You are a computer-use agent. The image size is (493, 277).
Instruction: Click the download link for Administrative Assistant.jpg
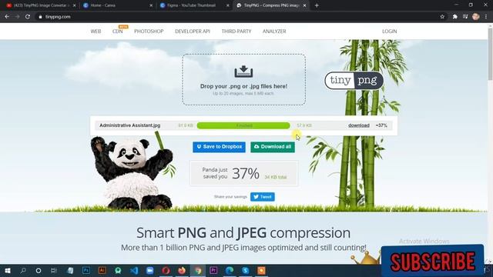tap(359, 125)
